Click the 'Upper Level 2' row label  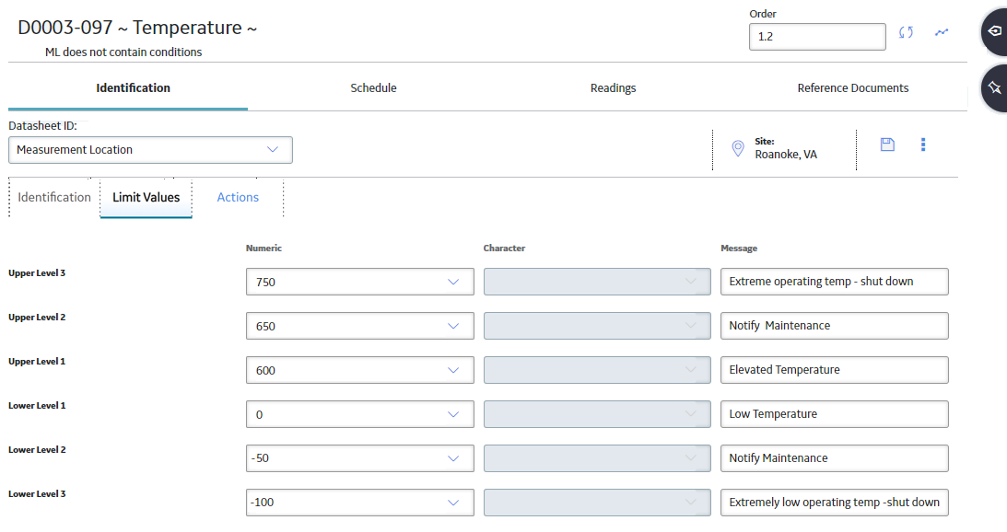[x=37, y=318]
